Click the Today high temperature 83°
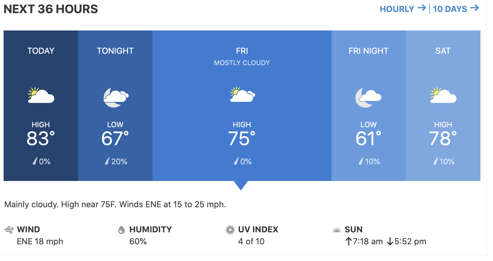Image resolution: width=493 pixels, height=261 pixels. click(x=41, y=138)
